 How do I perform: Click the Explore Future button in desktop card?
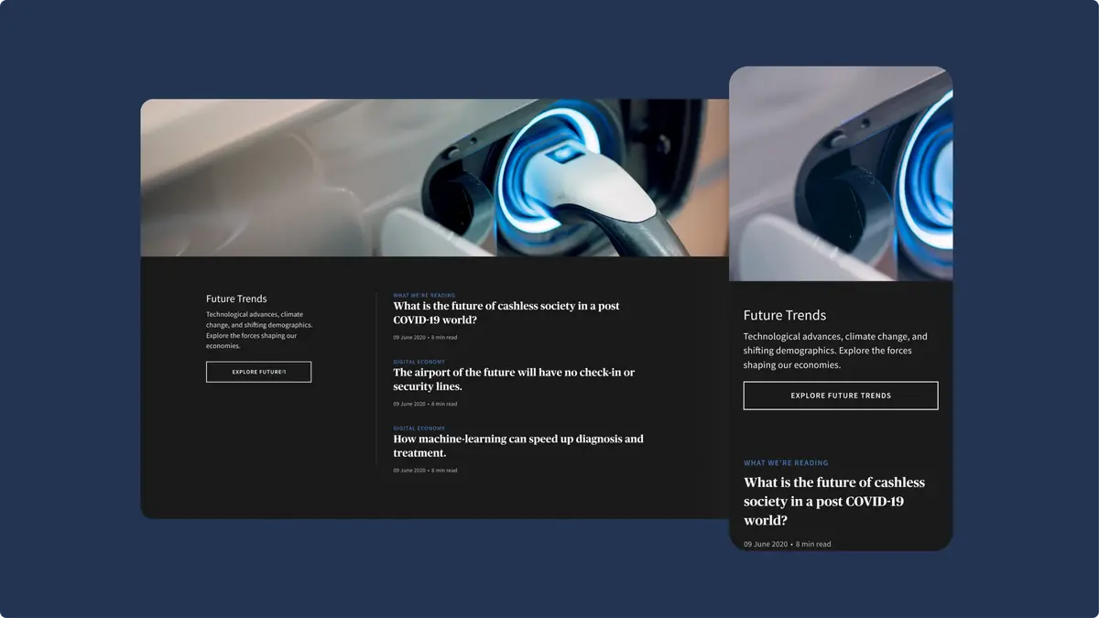258,372
